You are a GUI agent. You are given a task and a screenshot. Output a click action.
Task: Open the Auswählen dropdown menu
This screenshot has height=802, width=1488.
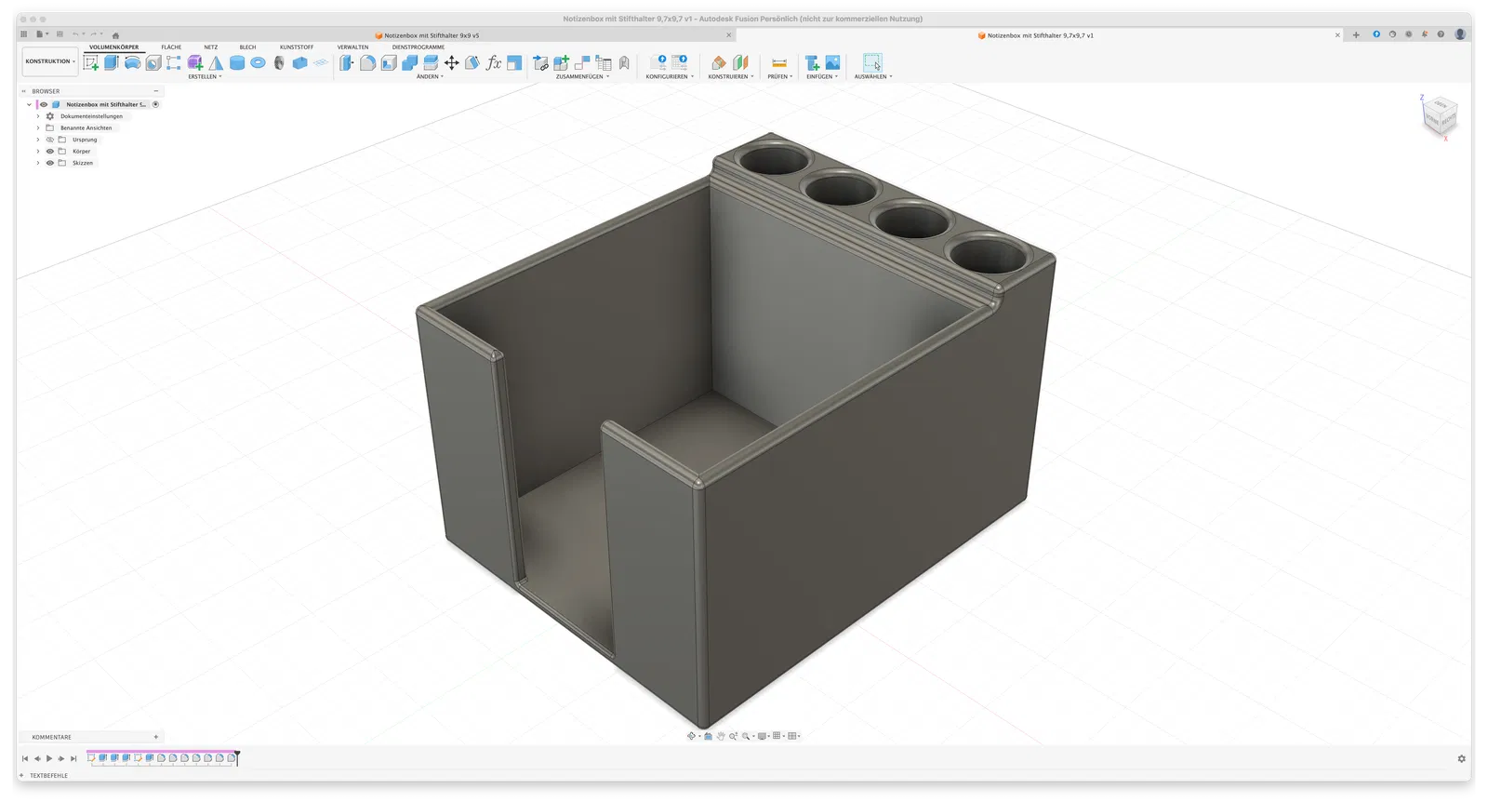[x=873, y=76]
